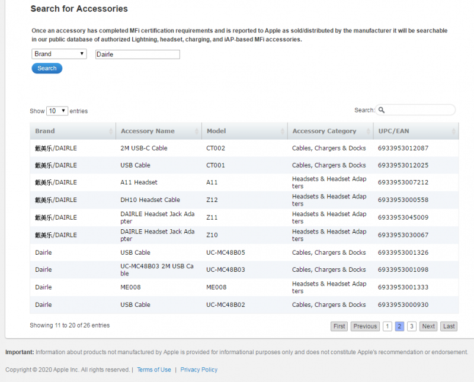Screen dimensions: 474x382
Task: Click the Accessory Name column sort icon
Action: [x=197, y=131]
